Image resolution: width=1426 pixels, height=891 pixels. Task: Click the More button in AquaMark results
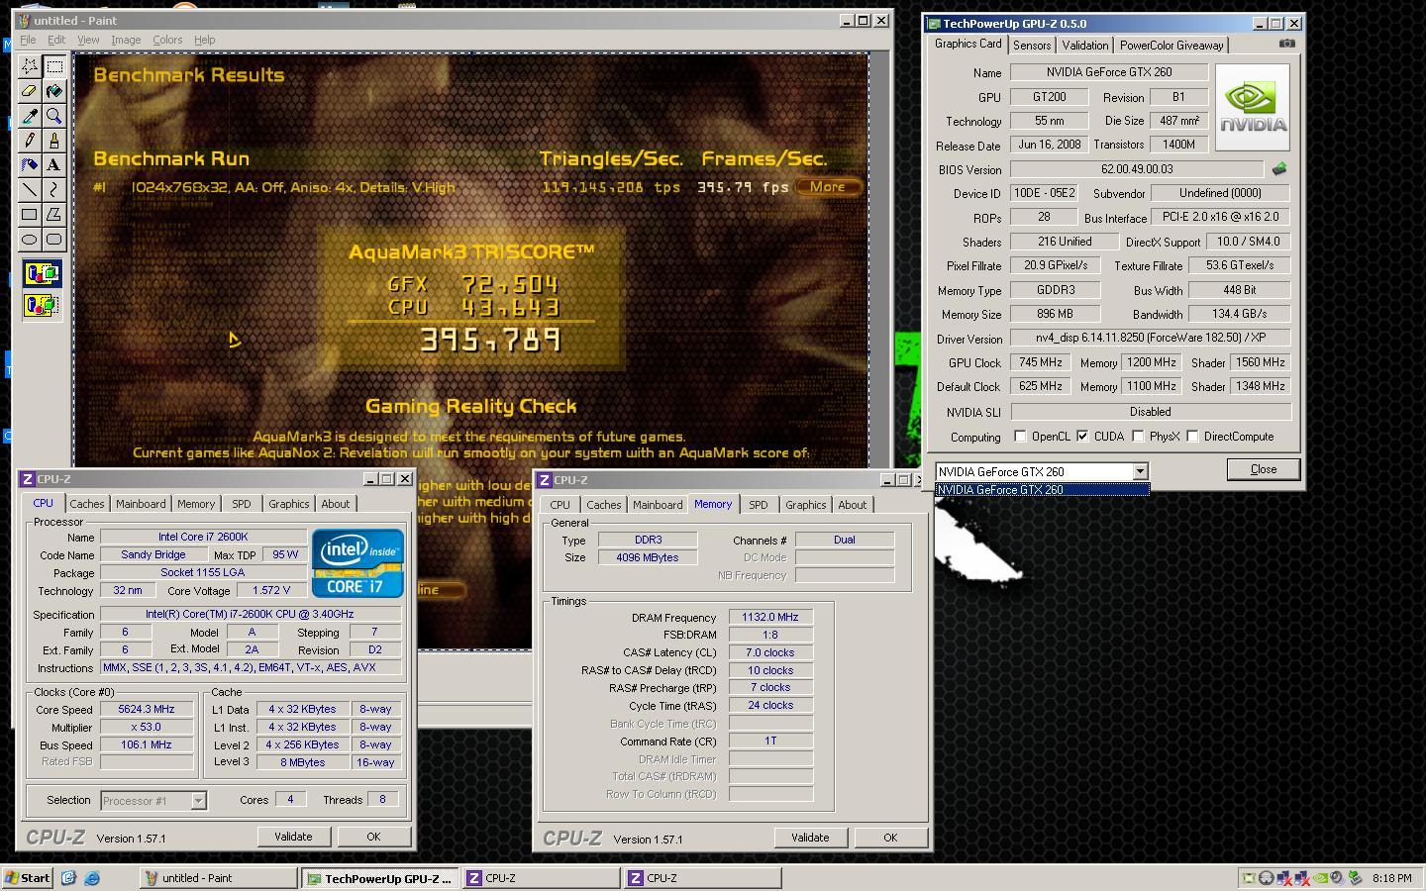(x=828, y=186)
